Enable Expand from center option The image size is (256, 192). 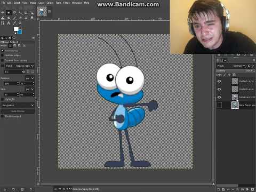click(x=2, y=60)
